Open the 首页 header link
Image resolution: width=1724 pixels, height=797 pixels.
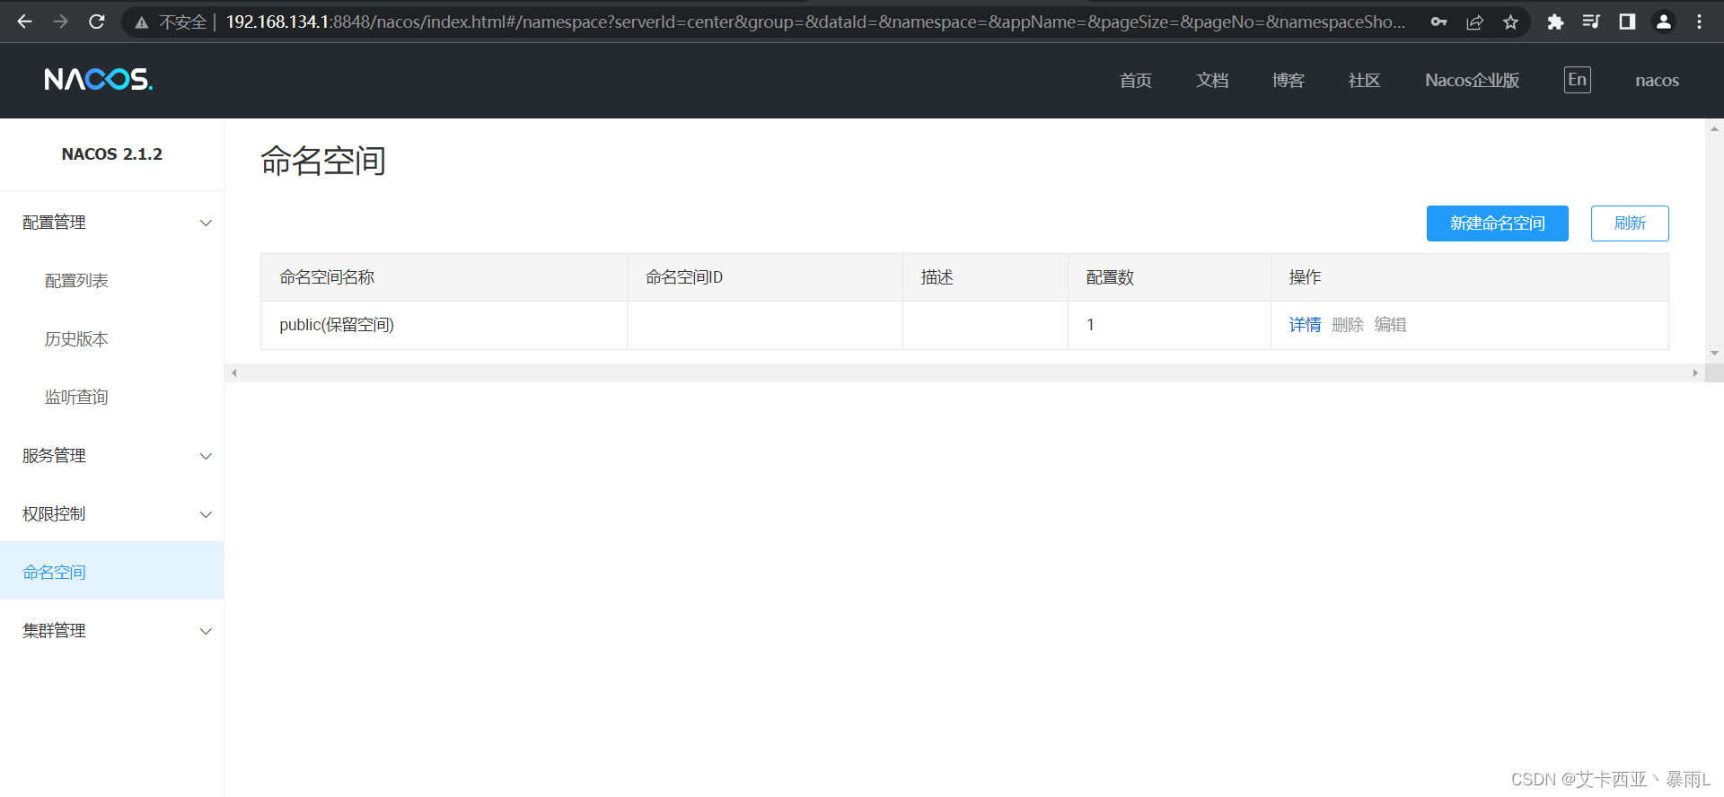coord(1135,80)
